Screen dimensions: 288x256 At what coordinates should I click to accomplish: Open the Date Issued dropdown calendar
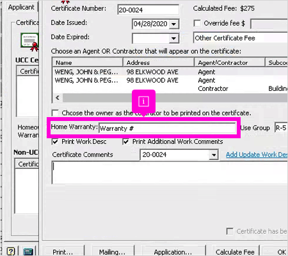click(x=174, y=24)
